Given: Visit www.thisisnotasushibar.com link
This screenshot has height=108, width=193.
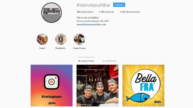Looking at the screenshot, I should tap(91, 24).
